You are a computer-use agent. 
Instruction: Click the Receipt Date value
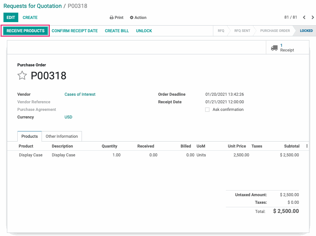tap(225, 102)
